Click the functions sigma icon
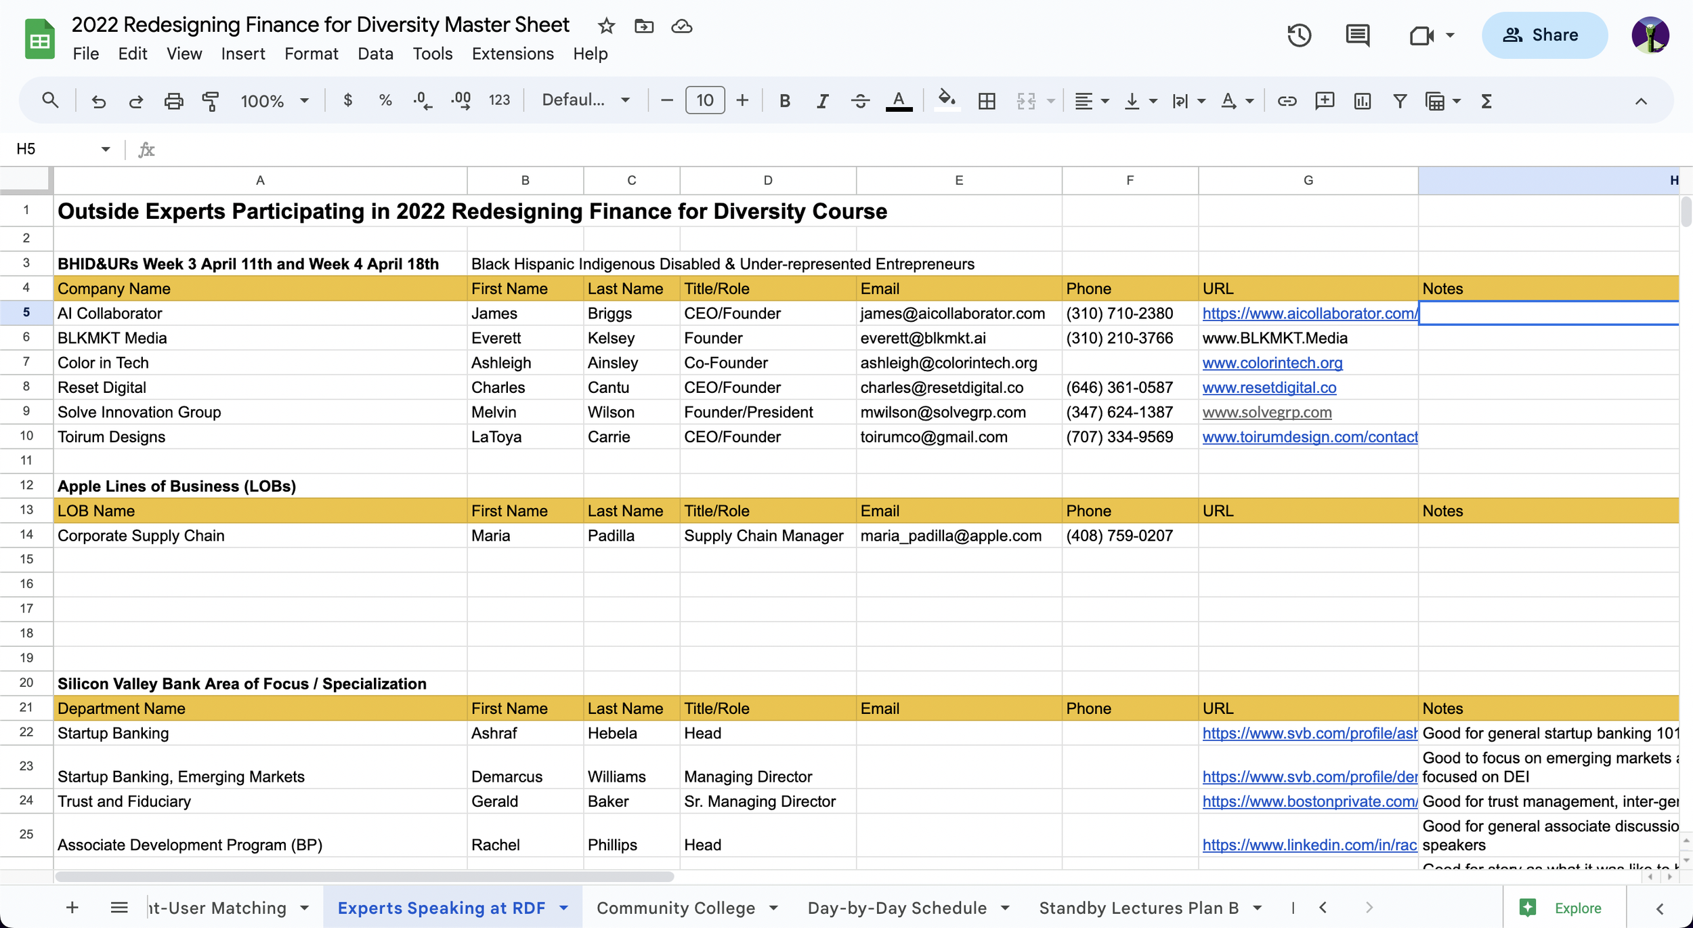Image resolution: width=1693 pixels, height=928 pixels. (1486, 101)
